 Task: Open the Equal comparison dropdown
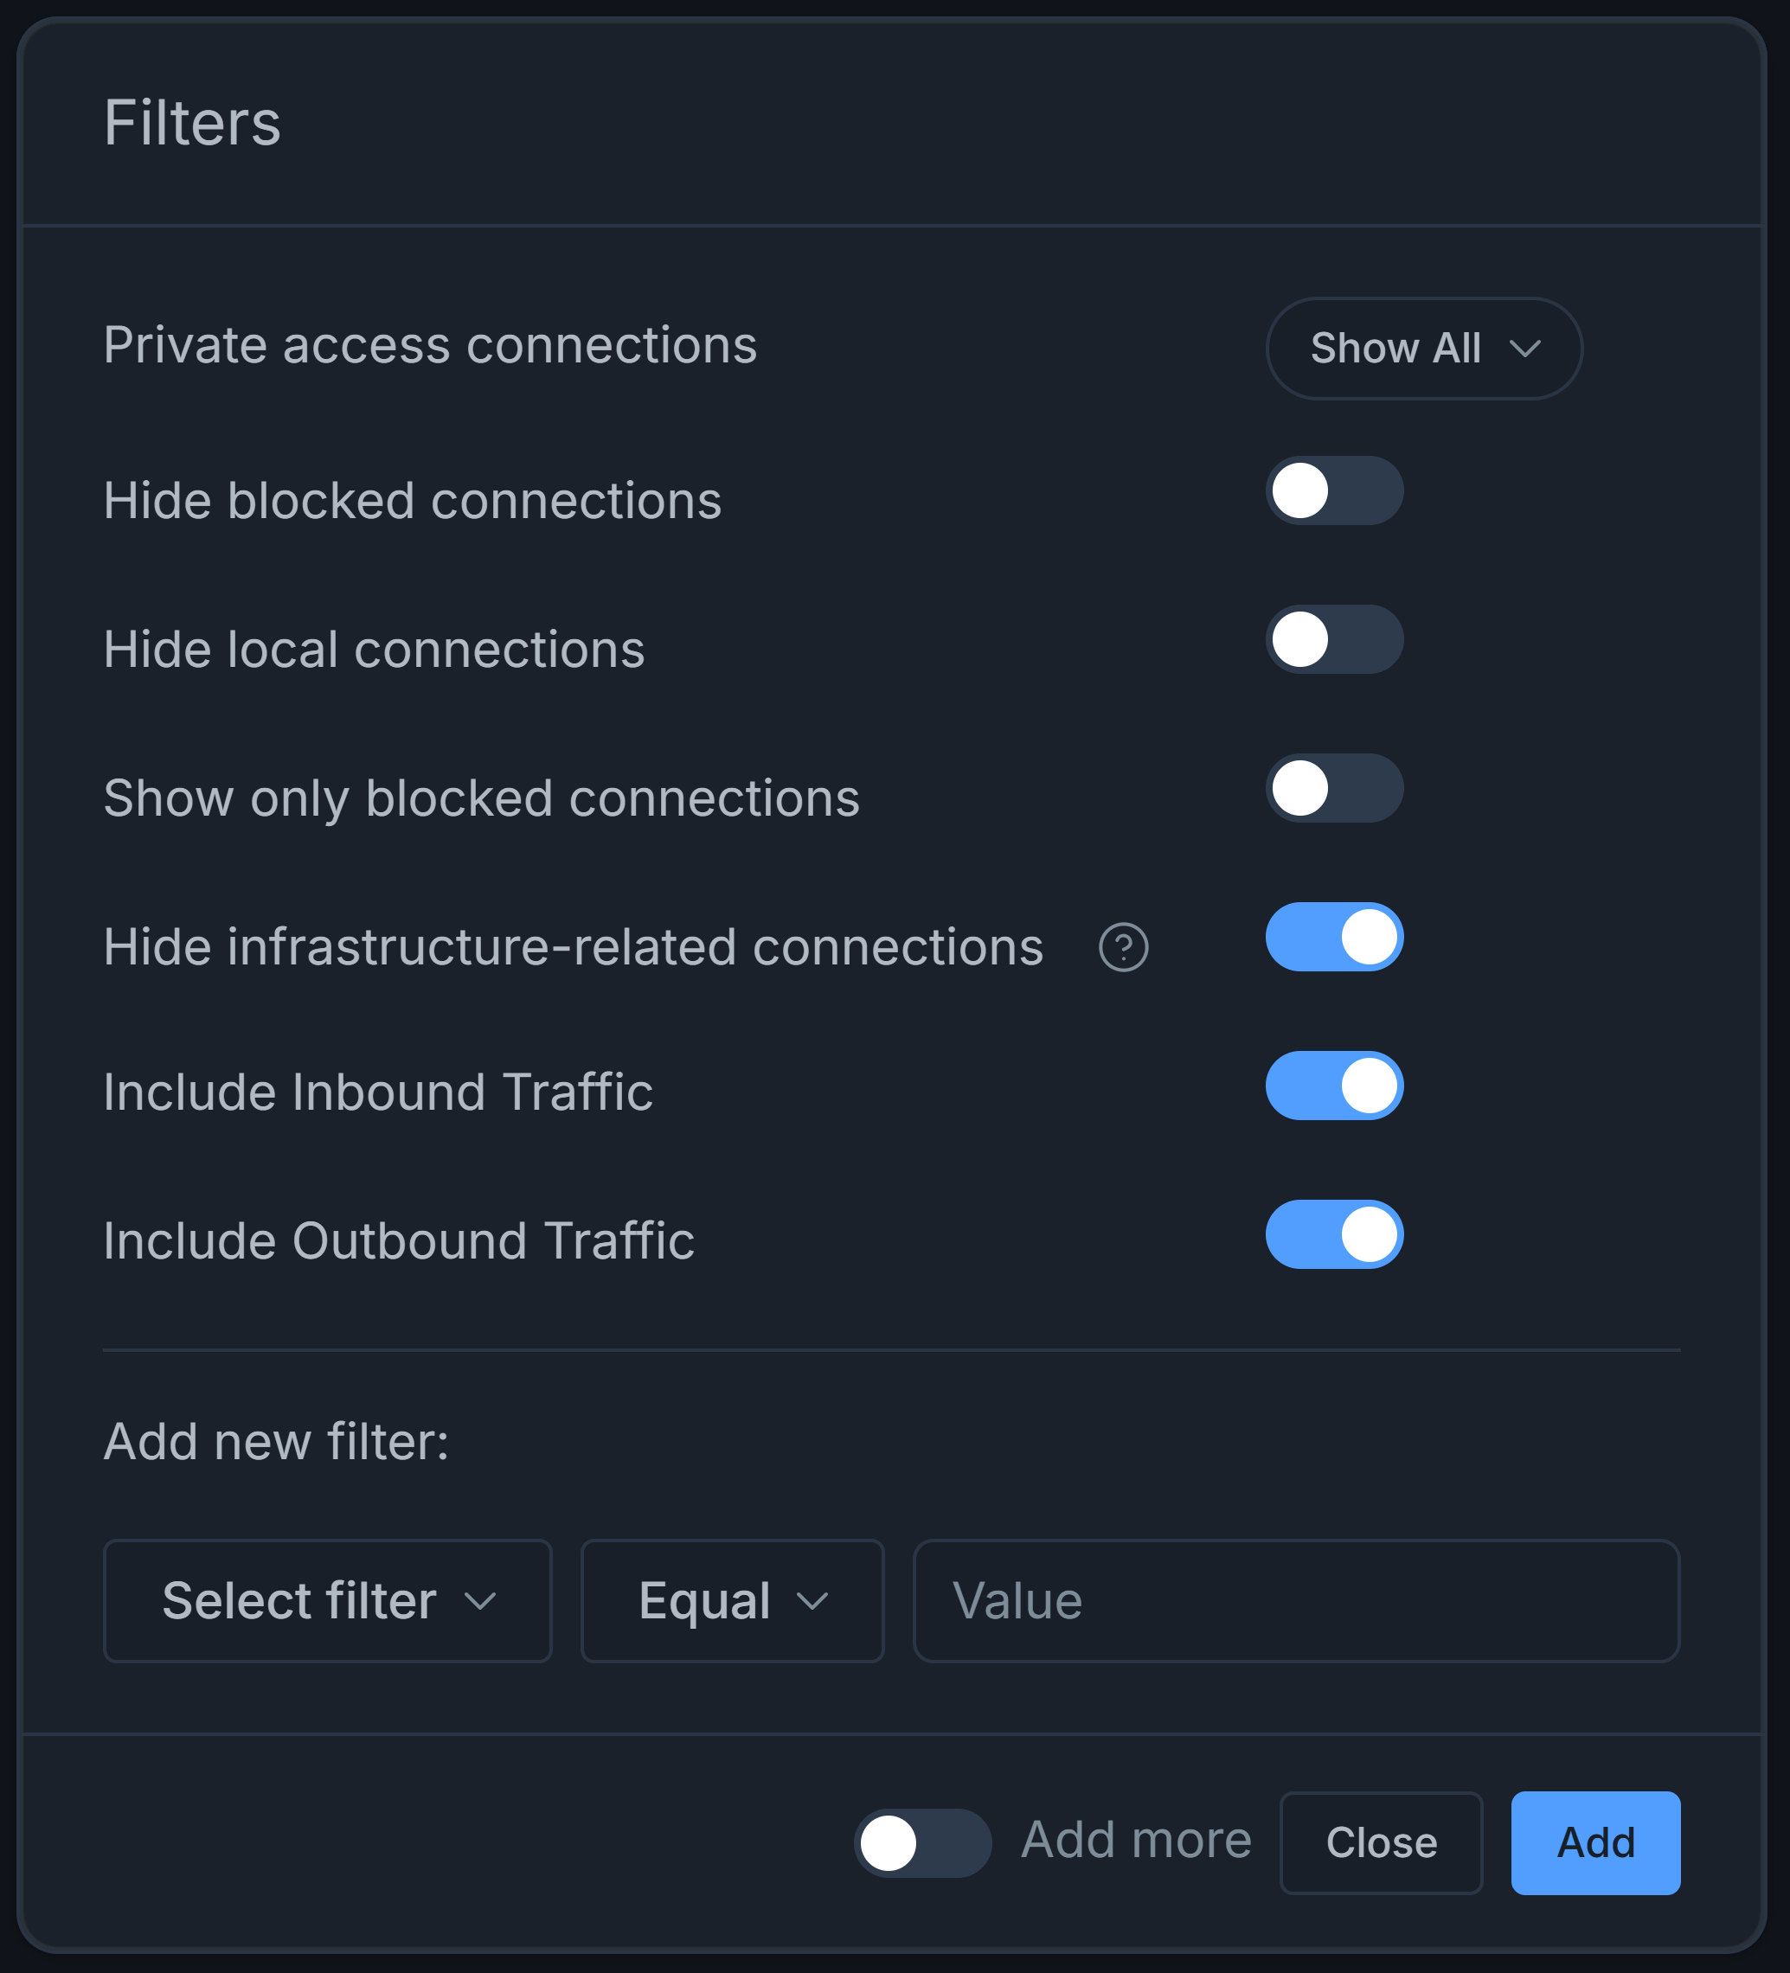tap(731, 1601)
